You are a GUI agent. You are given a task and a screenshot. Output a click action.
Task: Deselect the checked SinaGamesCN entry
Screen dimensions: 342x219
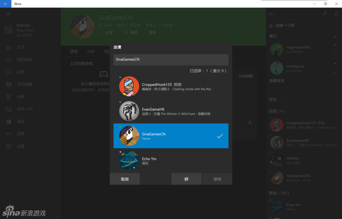pyautogui.click(x=171, y=136)
